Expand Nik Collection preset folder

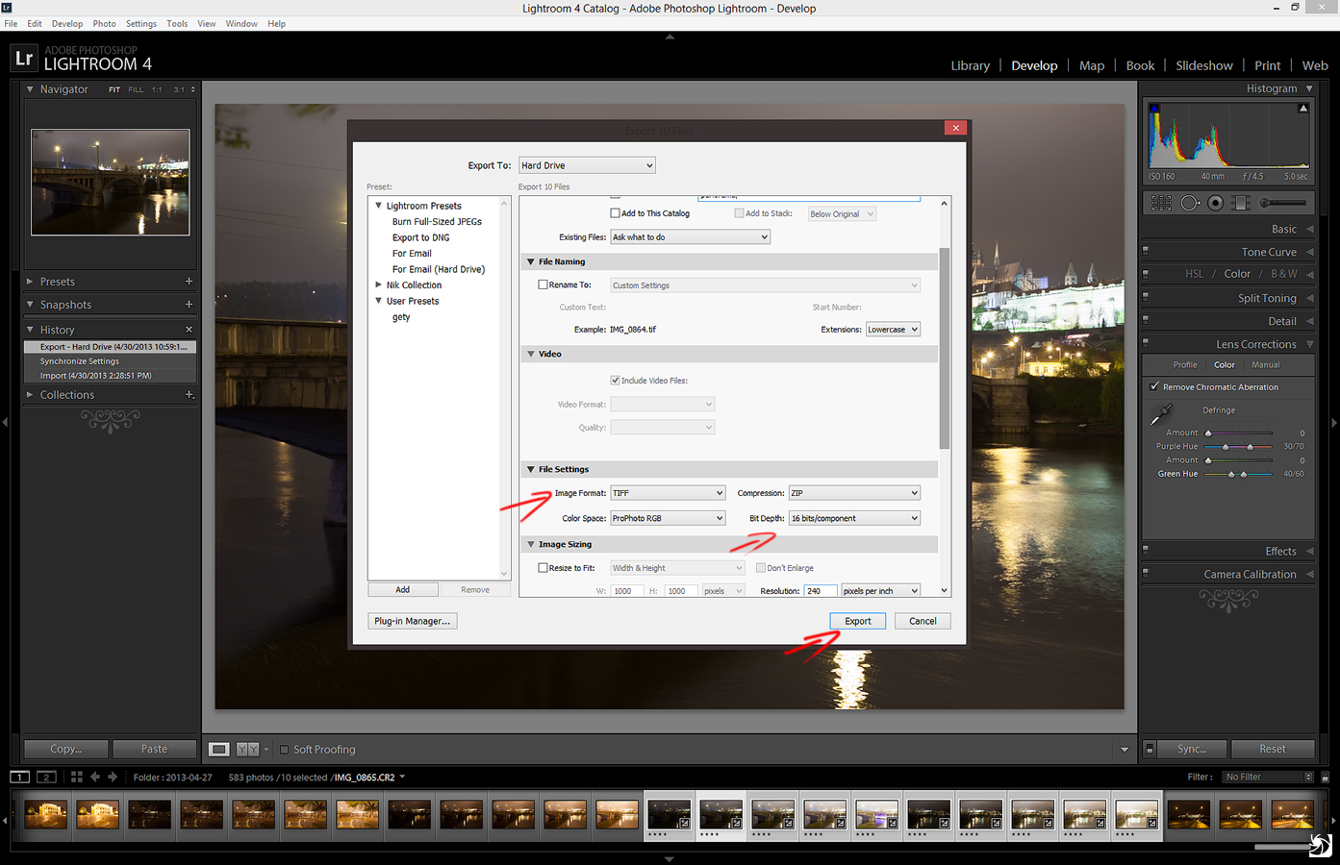[378, 284]
